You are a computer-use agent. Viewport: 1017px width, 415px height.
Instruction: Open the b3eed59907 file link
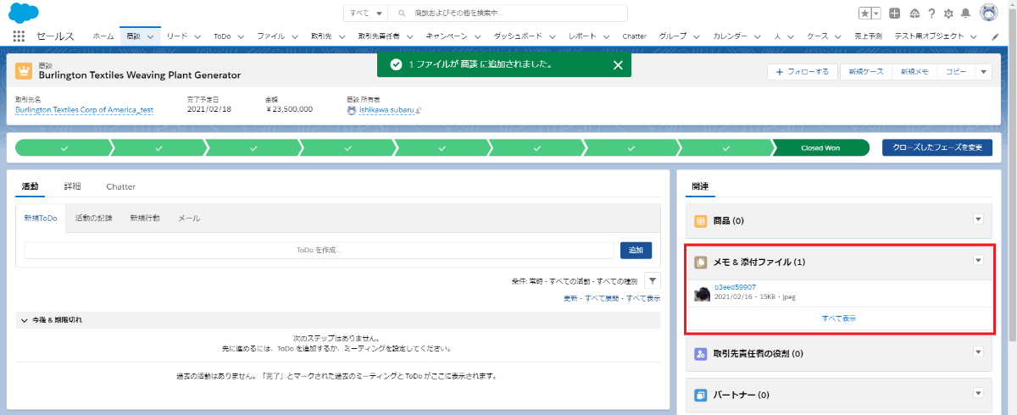click(x=735, y=287)
